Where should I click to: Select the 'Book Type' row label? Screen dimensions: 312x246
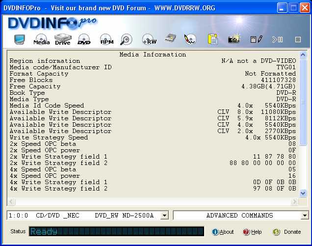27,93
